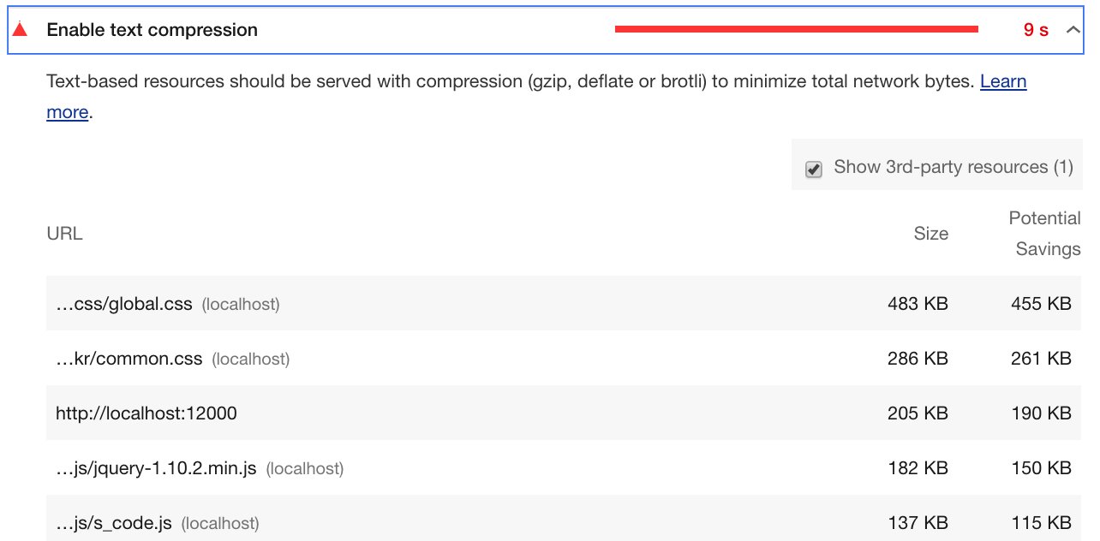Select the 190 KB potential savings cell
The image size is (1100, 541).
(x=1041, y=413)
